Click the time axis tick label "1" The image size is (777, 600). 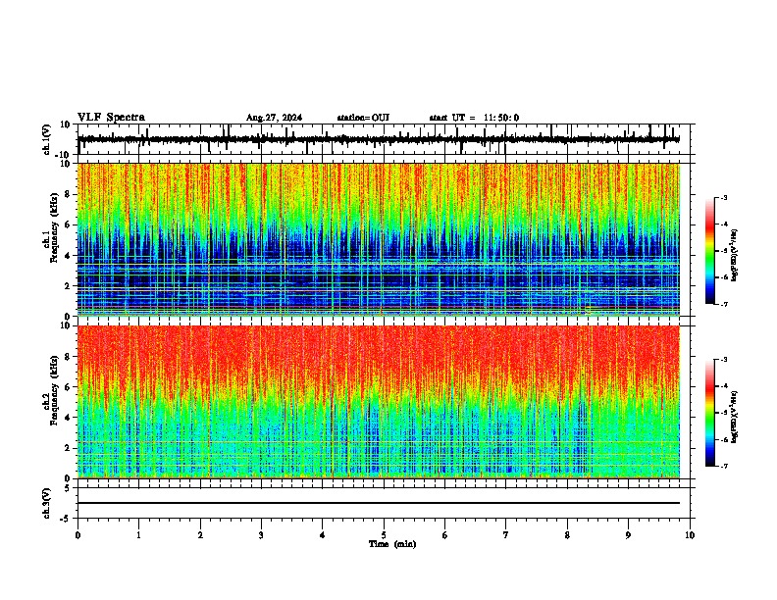coord(138,535)
